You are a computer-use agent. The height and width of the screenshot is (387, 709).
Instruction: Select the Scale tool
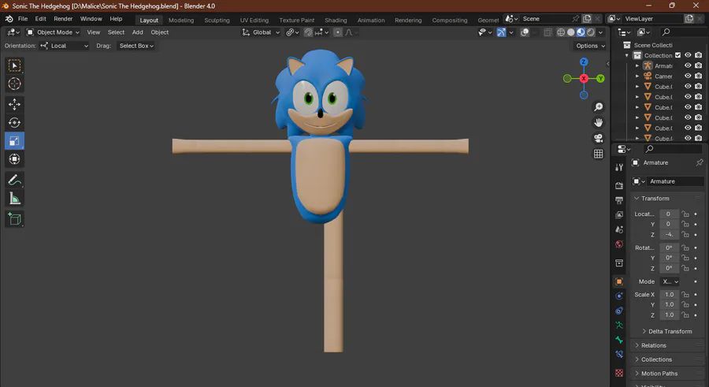pos(14,141)
